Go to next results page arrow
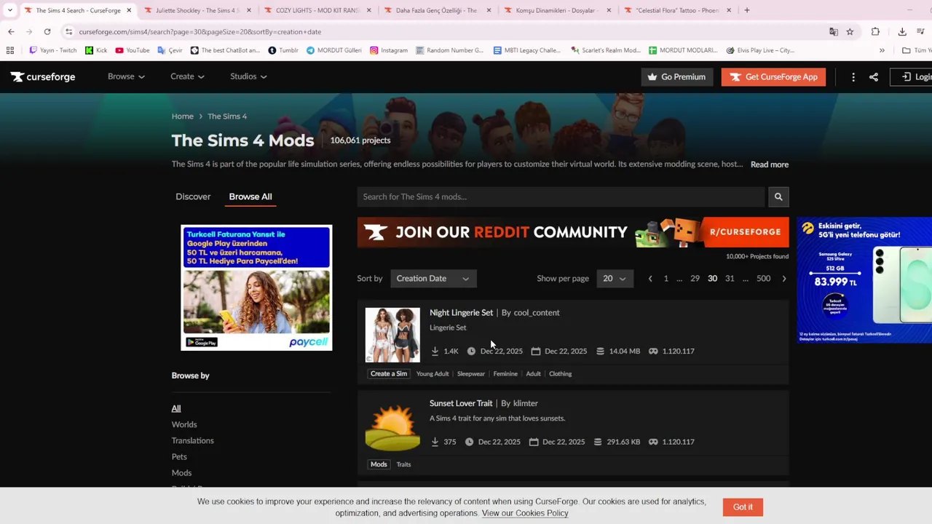Screen dimensions: 932x524 (x=784, y=279)
